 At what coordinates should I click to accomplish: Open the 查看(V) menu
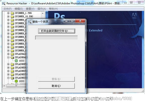tap(30, 9)
